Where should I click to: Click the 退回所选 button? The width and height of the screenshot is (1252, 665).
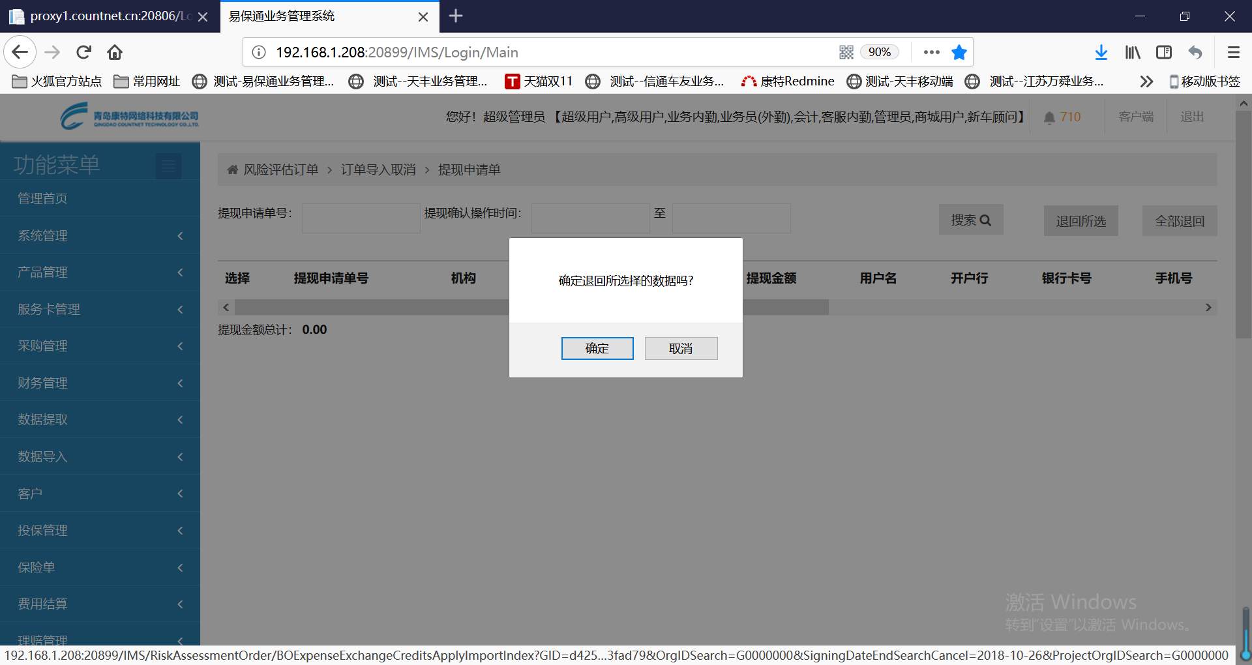(x=1081, y=221)
